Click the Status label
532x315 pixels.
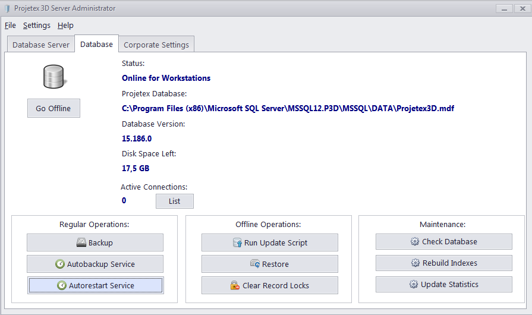133,64
